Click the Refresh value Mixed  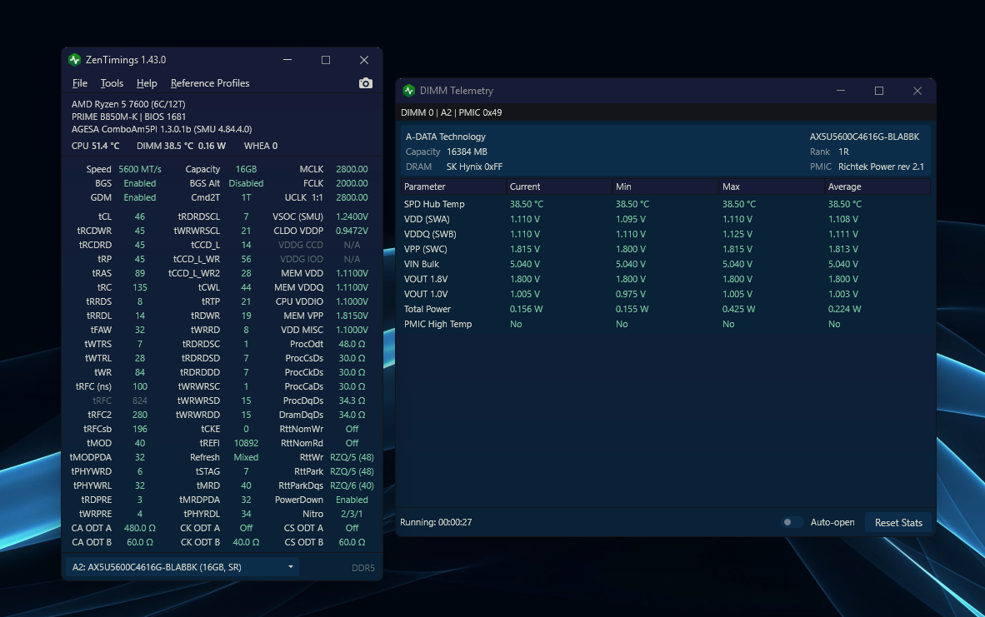point(247,457)
